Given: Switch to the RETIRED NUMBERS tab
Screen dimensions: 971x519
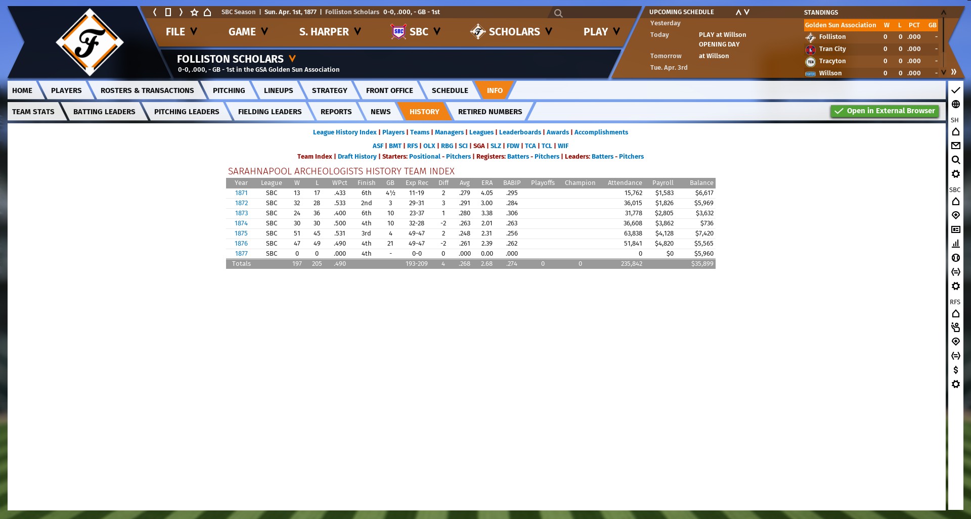Looking at the screenshot, I should pyautogui.click(x=490, y=112).
